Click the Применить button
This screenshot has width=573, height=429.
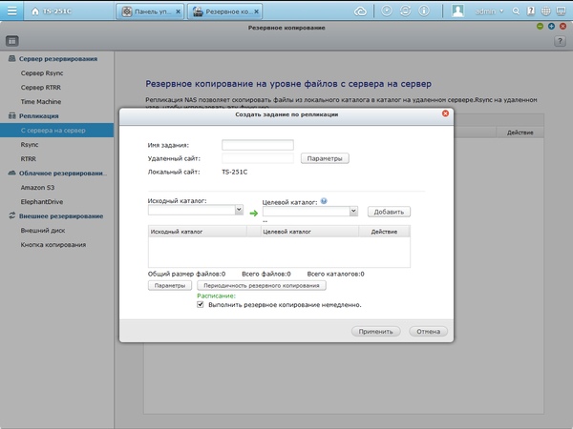click(x=375, y=332)
